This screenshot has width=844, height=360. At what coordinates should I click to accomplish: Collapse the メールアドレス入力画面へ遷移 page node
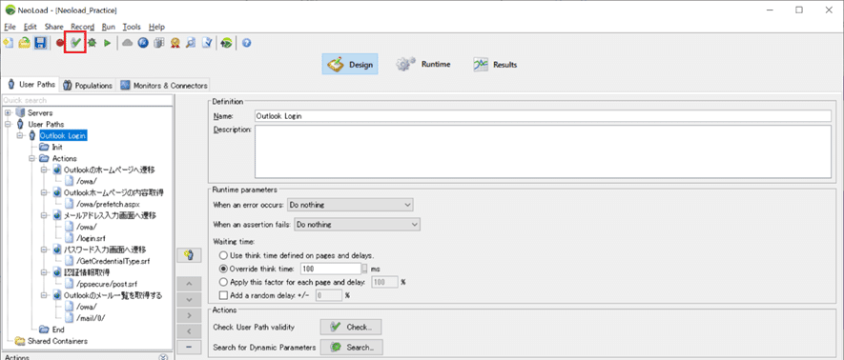(44, 215)
